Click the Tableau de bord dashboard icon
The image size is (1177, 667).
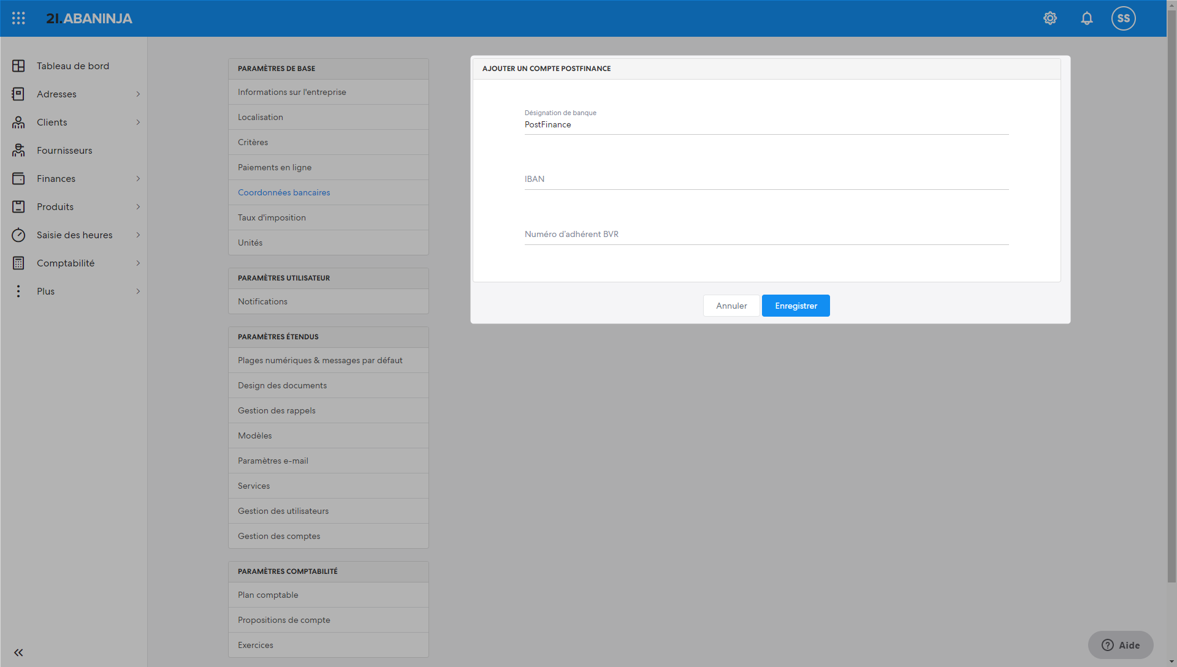click(x=18, y=66)
